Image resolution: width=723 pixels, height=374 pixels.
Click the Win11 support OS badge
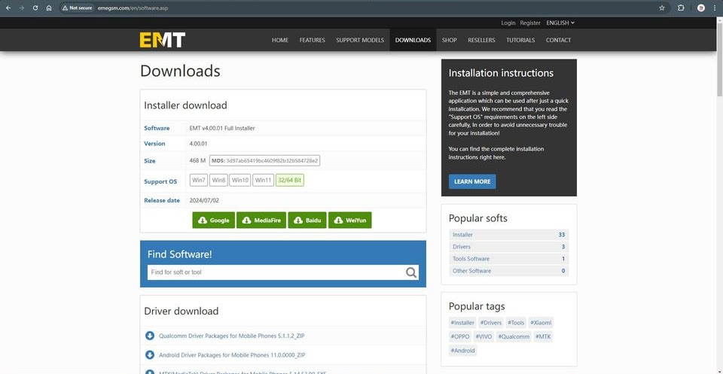(264, 180)
